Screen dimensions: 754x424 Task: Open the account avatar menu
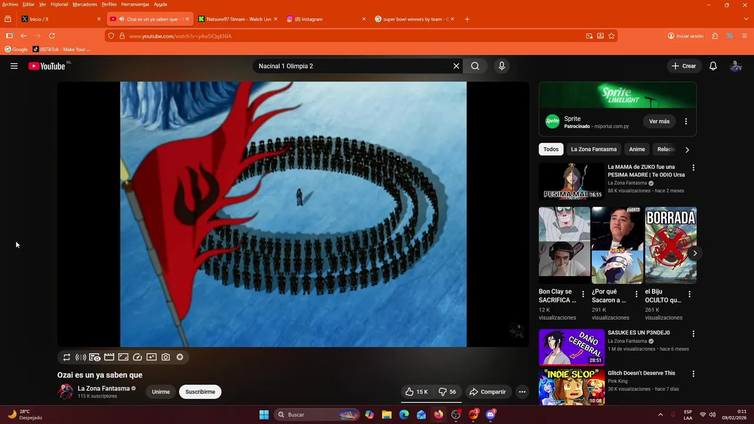click(x=736, y=66)
